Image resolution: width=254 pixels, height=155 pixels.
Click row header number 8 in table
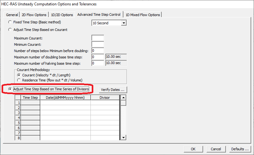[x=18, y=138]
